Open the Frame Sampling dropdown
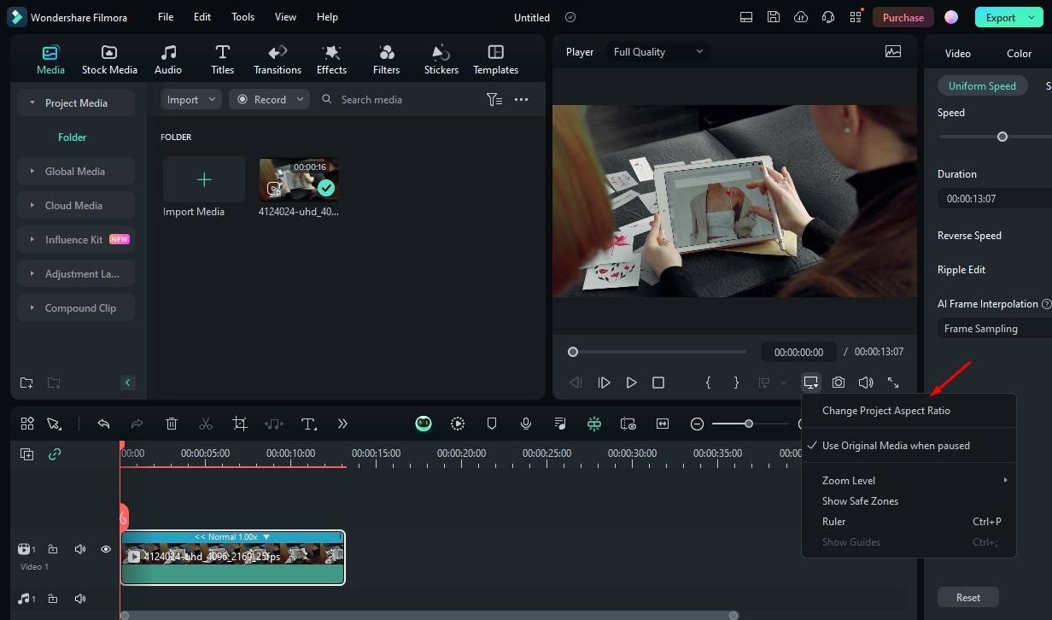Image resolution: width=1052 pixels, height=620 pixels. 995,329
